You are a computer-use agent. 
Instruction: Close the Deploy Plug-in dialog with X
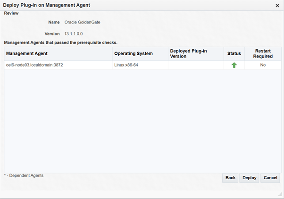pos(277,5)
